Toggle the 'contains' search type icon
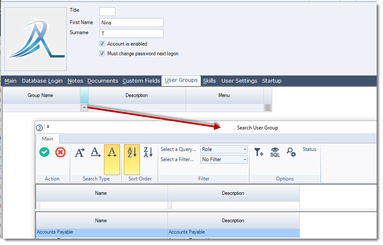Screen dimensions: 383x245 tap(112, 159)
